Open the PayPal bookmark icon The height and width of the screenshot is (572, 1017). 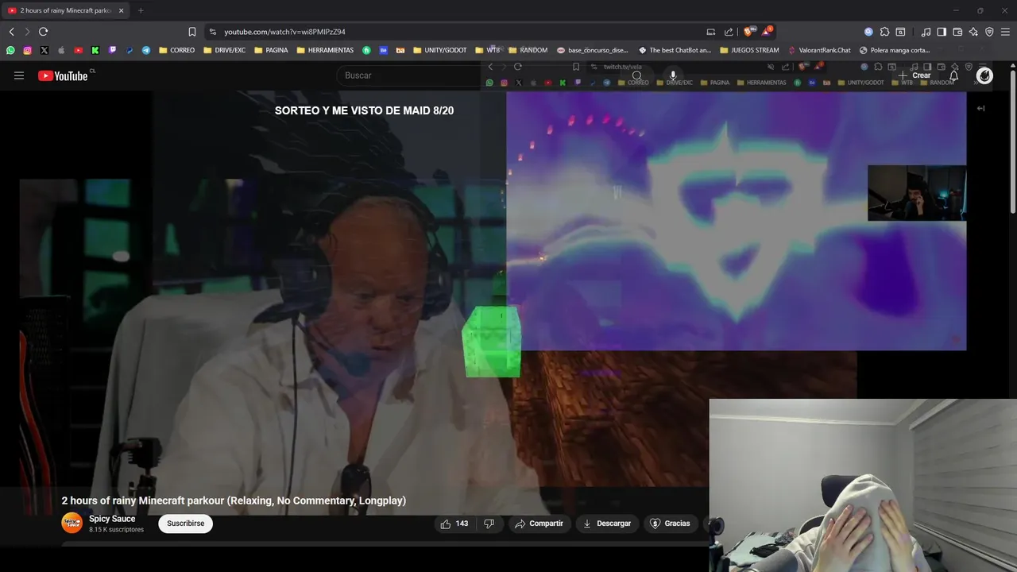[x=130, y=50]
